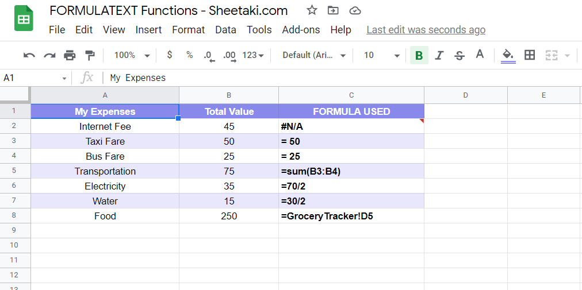
Task: Select the cell containing =sum(B3:B4)
Action: pos(351,171)
